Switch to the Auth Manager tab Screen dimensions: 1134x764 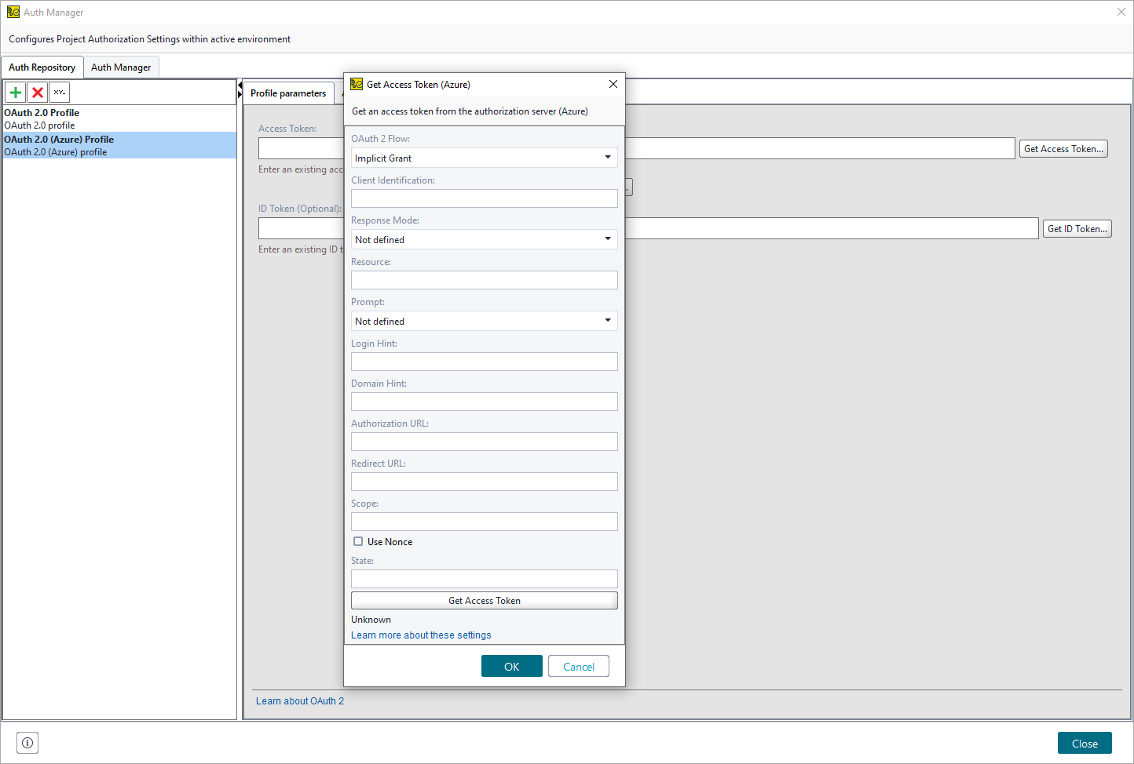point(121,67)
